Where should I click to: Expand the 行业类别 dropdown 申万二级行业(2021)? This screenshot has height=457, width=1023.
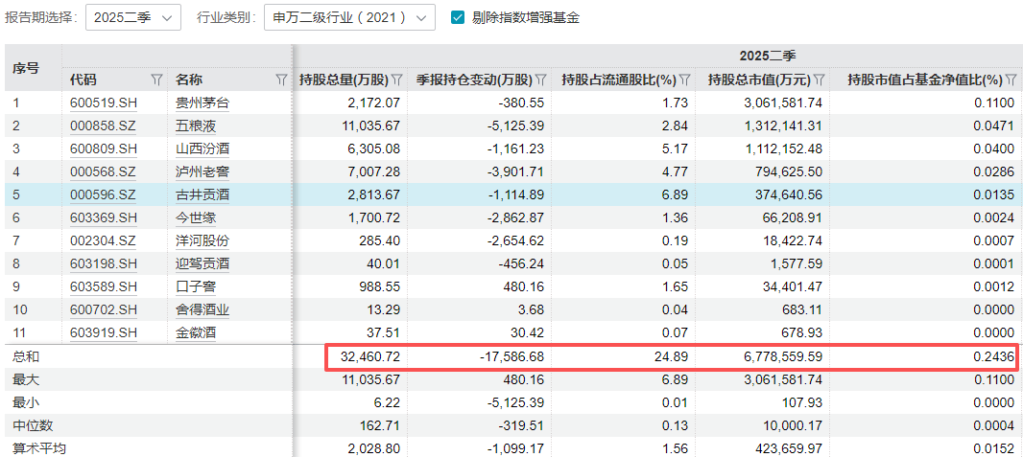pyautogui.click(x=349, y=17)
